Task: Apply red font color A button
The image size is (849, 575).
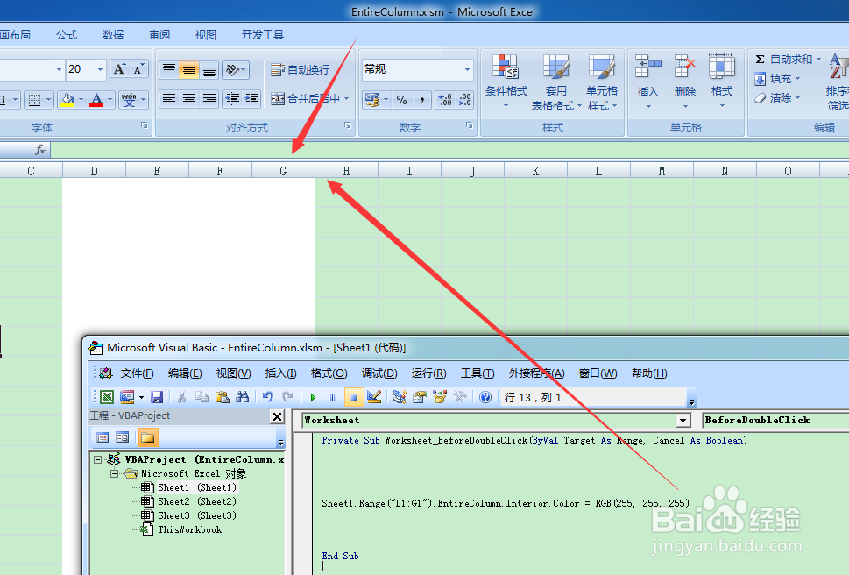Action: pyautogui.click(x=96, y=100)
